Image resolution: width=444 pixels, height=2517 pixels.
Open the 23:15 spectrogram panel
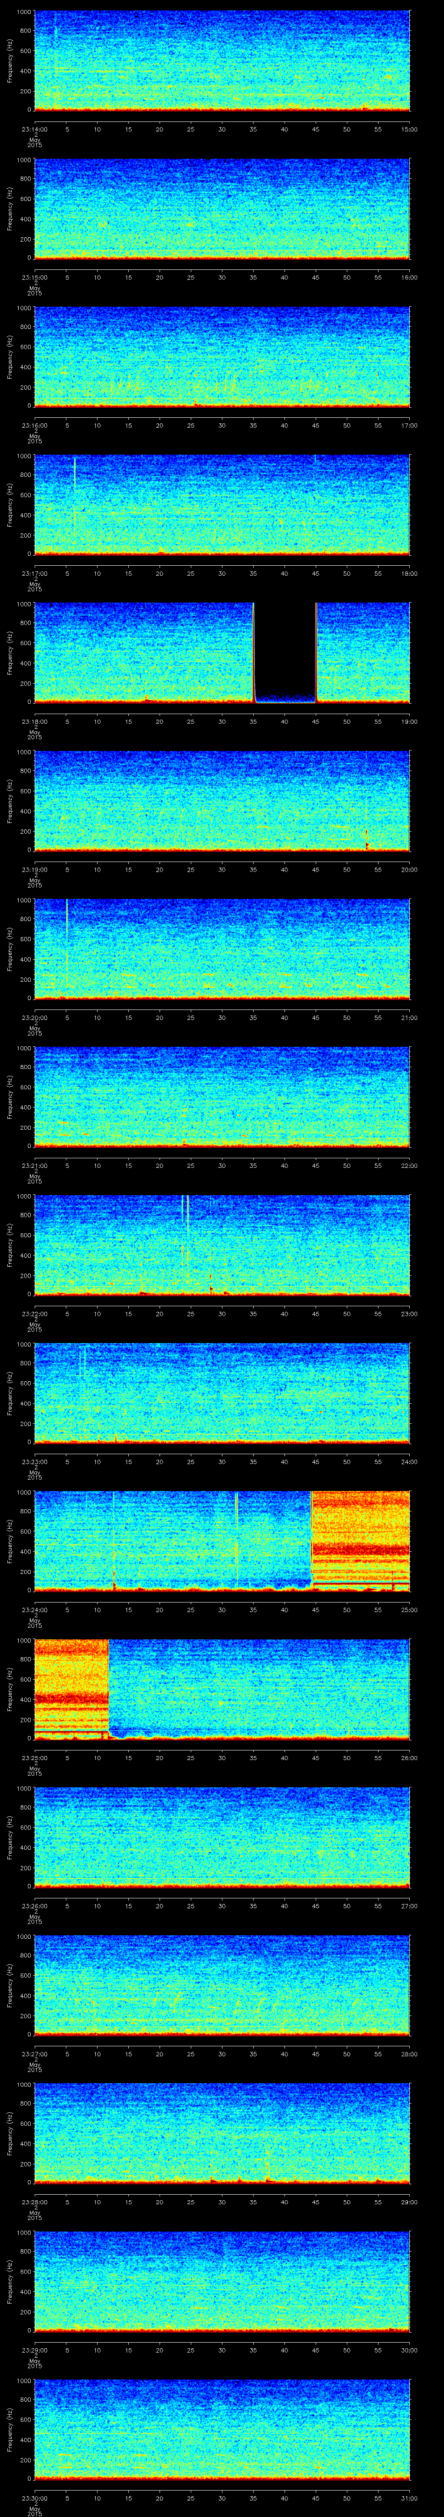point(222,209)
